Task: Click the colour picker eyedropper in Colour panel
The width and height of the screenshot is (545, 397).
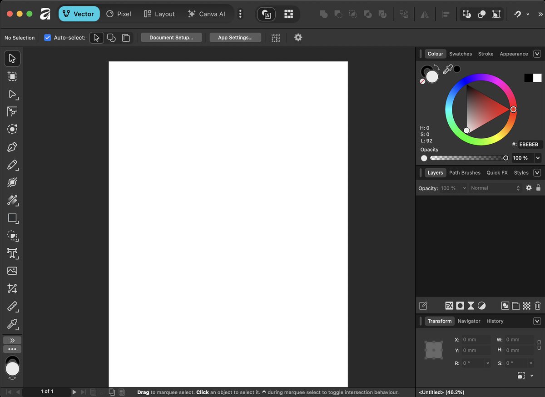Action: 448,70
